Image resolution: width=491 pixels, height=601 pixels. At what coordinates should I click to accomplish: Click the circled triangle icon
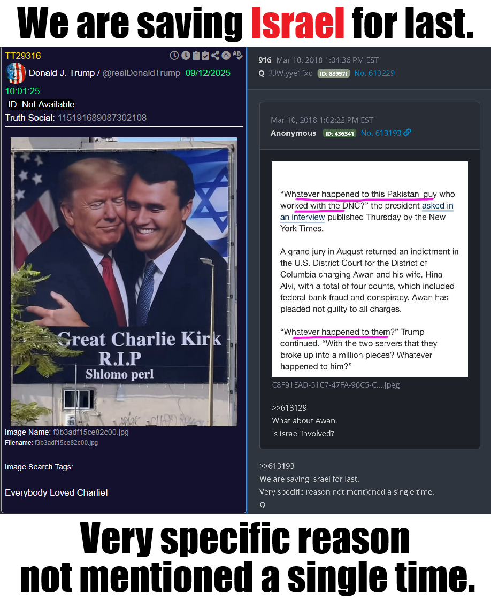[x=226, y=56]
